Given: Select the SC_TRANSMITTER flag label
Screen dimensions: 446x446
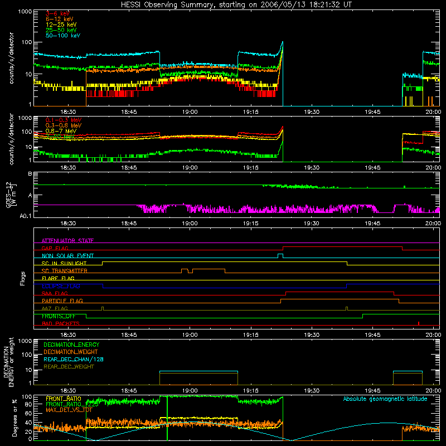Looking at the screenshot, I should pos(65,271).
